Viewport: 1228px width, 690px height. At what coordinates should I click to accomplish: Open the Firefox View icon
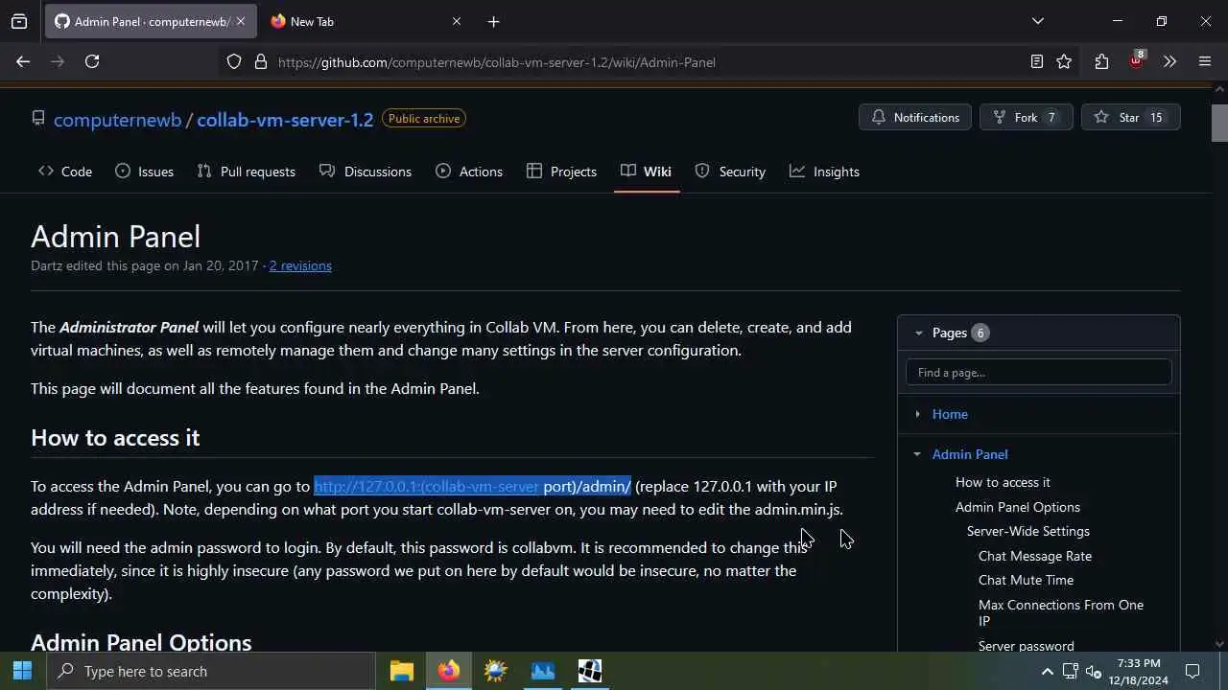(19, 21)
